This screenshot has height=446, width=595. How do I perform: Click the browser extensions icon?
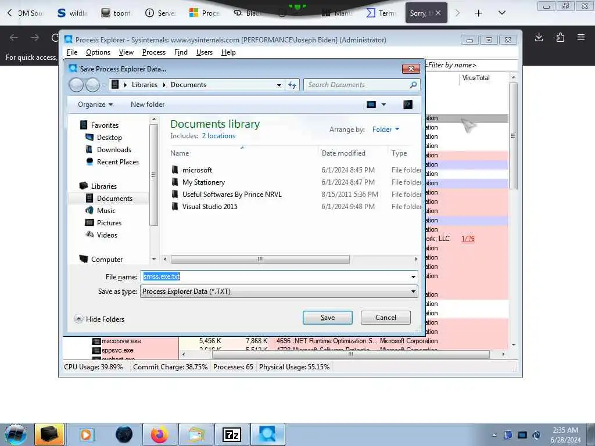(x=560, y=37)
